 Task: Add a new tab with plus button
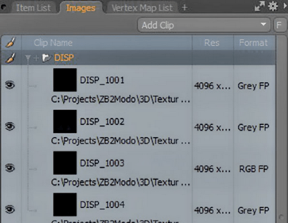point(185,8)
